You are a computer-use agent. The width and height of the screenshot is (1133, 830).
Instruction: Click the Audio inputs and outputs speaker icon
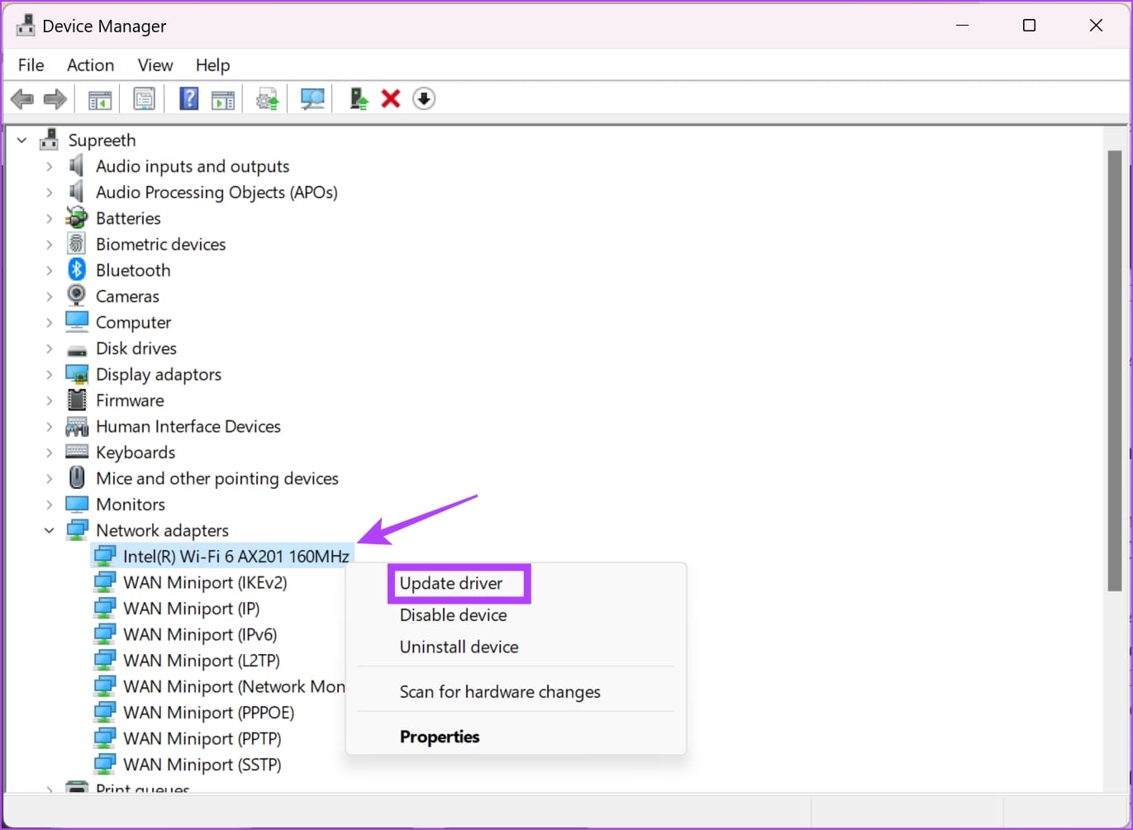pos(77,166)
